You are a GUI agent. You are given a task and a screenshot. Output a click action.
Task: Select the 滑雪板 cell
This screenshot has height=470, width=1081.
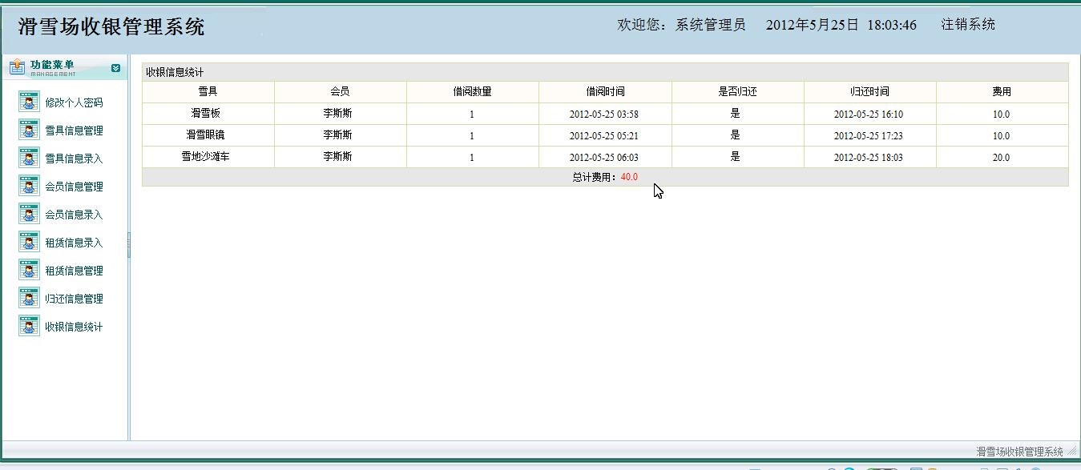coord(208,114)
